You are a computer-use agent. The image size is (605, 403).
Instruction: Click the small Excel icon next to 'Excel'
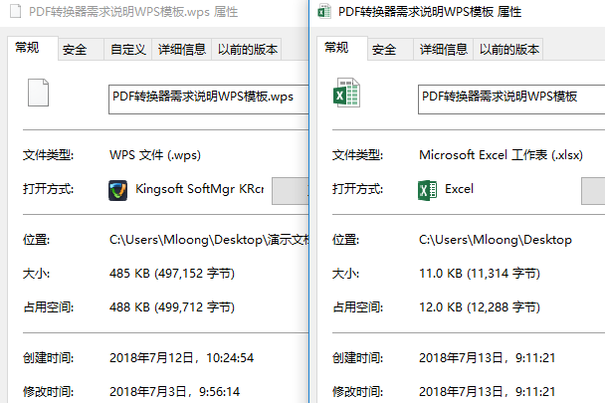pyautogui.click(x=428, y=190)
